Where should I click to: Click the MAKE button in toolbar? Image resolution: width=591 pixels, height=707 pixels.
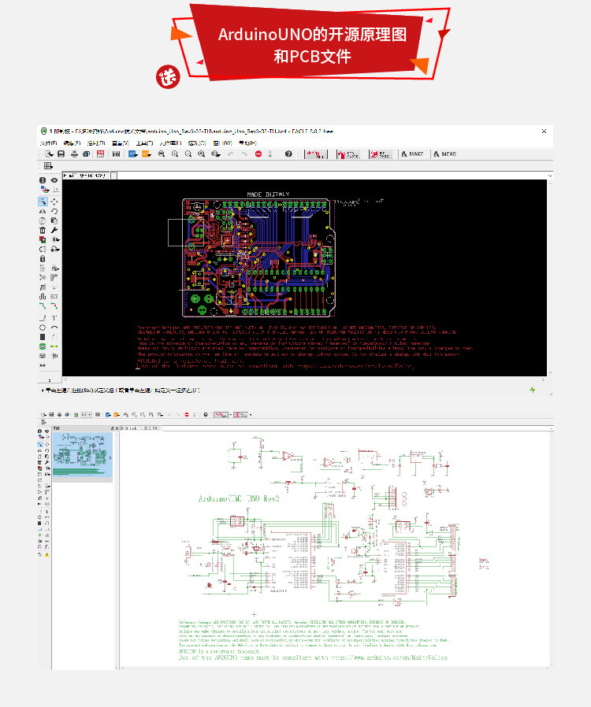[412, 154]
